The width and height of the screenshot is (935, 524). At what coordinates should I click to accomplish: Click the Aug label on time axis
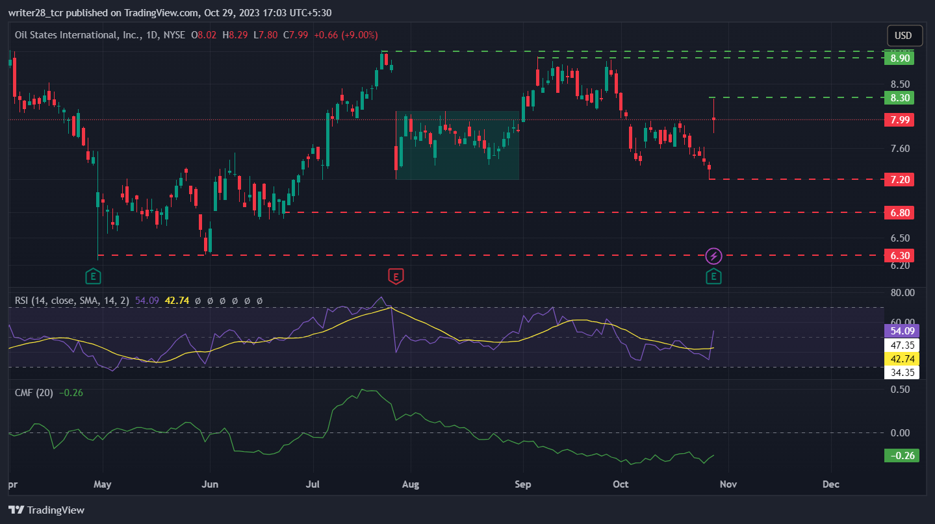point(411,484)
